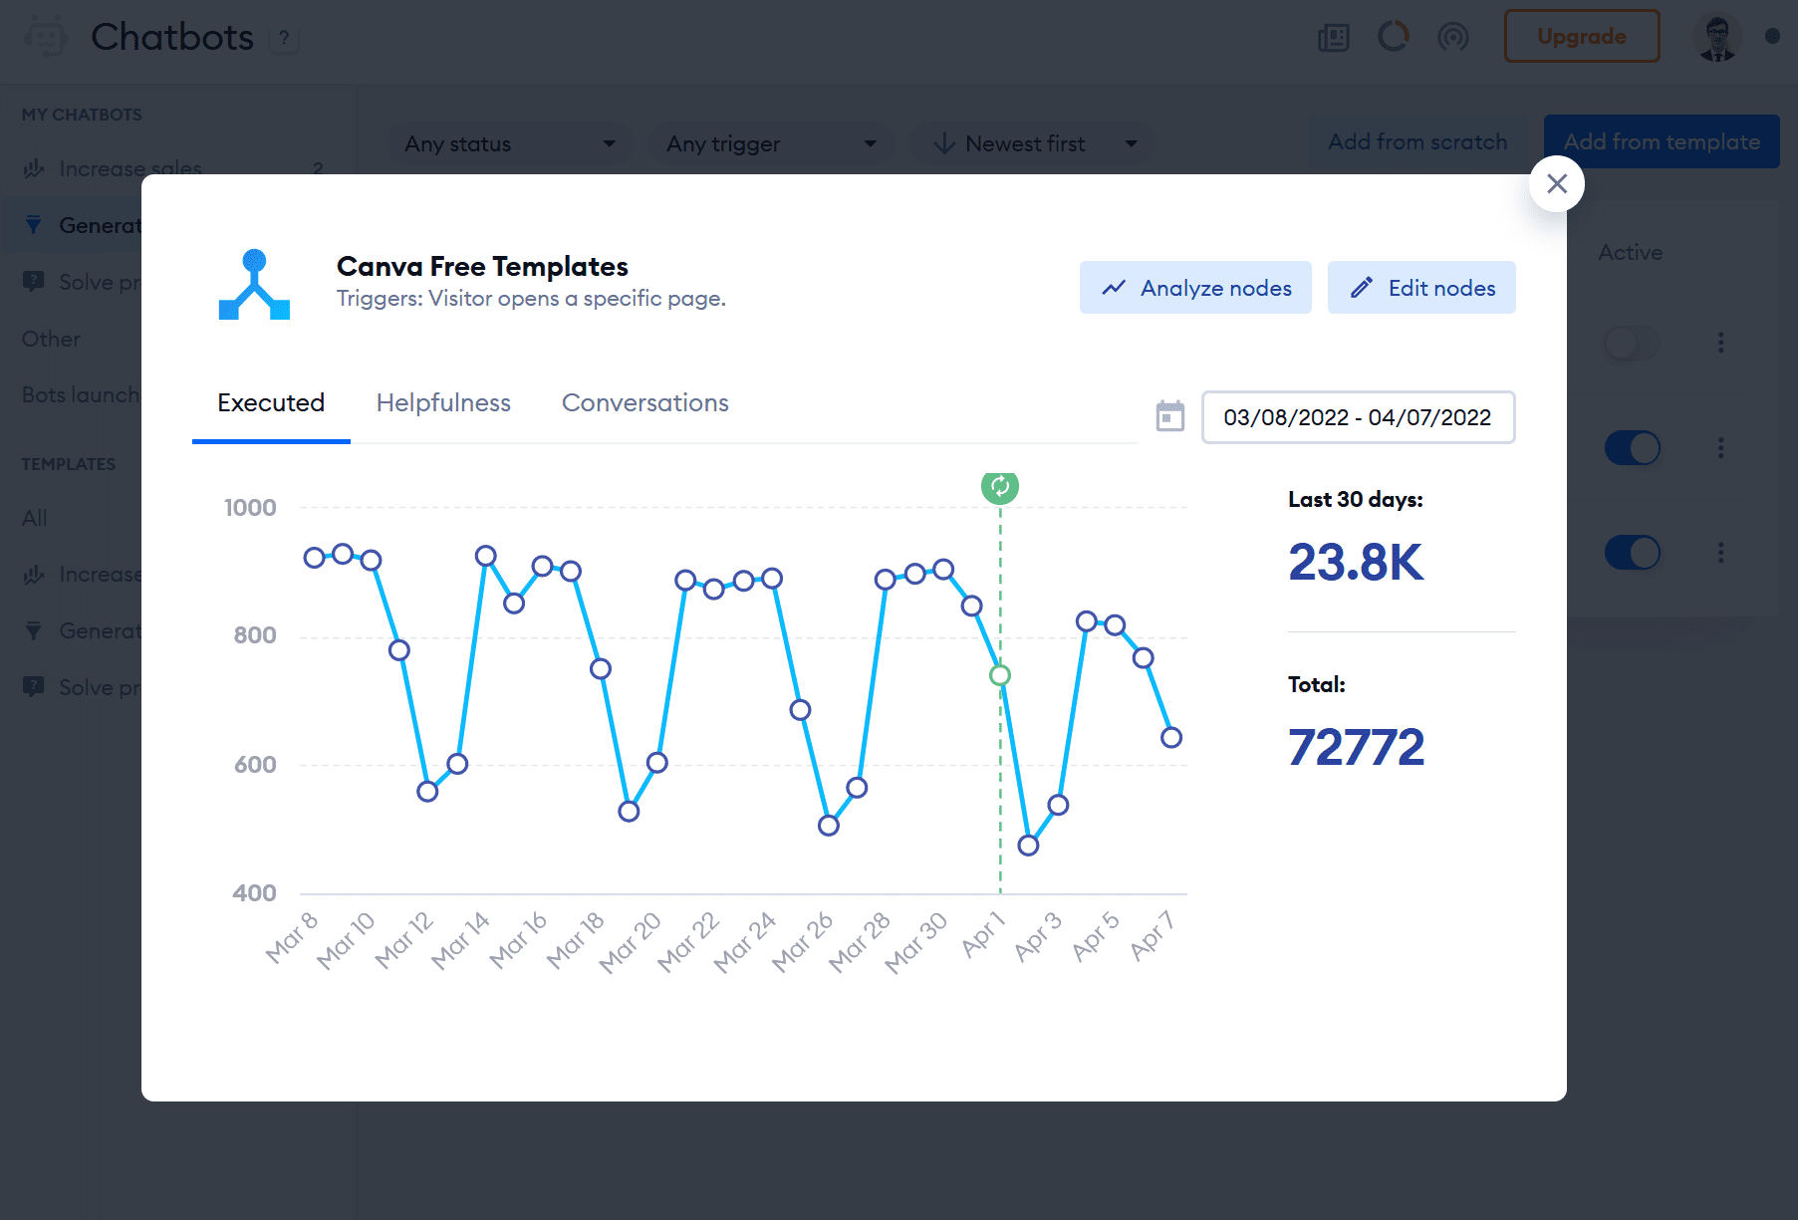Toggle the third enabled chatbot switch
The height and width of the screenshot is (1220, 1798).
1632,553
